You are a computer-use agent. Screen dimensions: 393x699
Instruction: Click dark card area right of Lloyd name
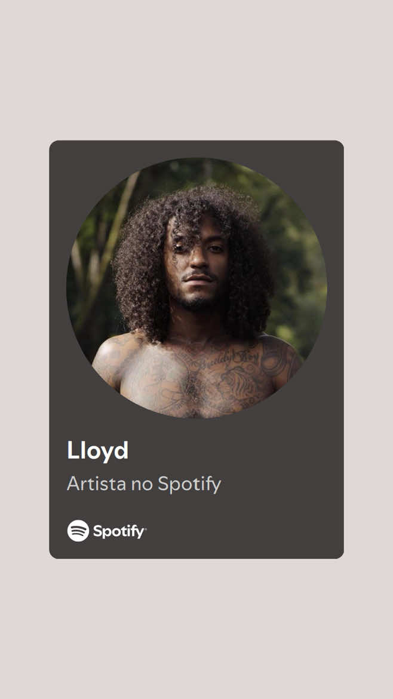232,450
